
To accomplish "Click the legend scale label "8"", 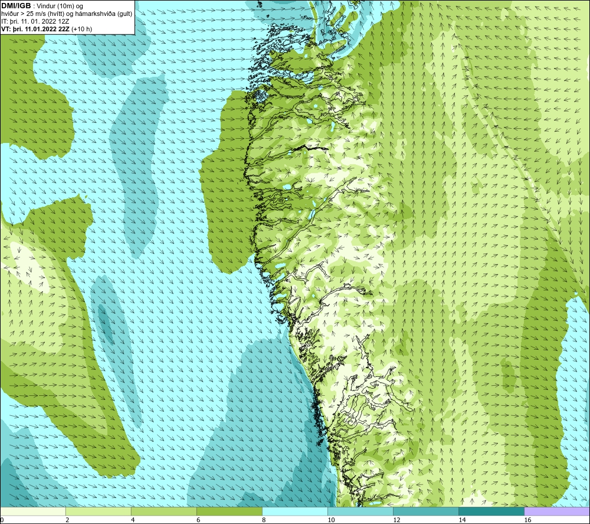I will click(x=264, y=520).
